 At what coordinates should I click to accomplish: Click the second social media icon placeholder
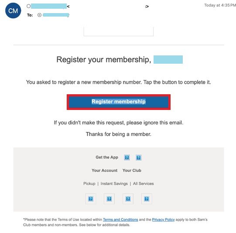109,199
